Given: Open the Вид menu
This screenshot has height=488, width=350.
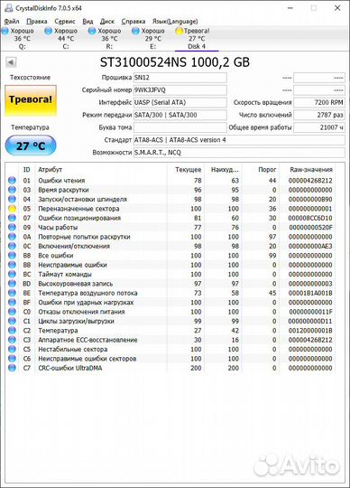Looking at the screenshot, I should (x=87, y=22).
